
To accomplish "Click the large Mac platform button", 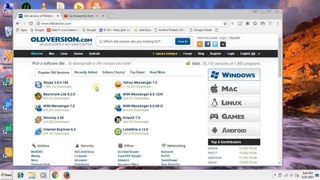I will [234, 88].
